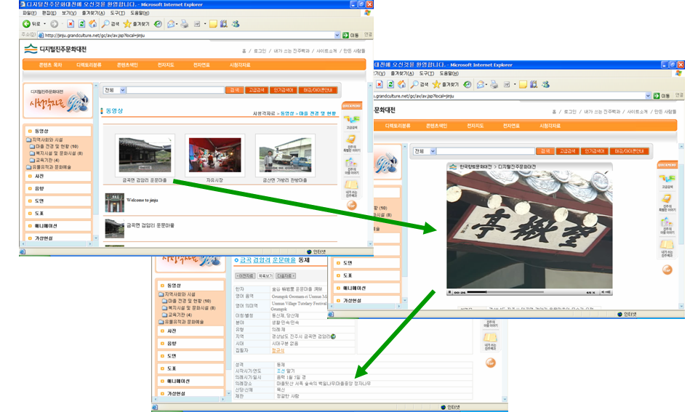Print page from left window toolbar

184,24
